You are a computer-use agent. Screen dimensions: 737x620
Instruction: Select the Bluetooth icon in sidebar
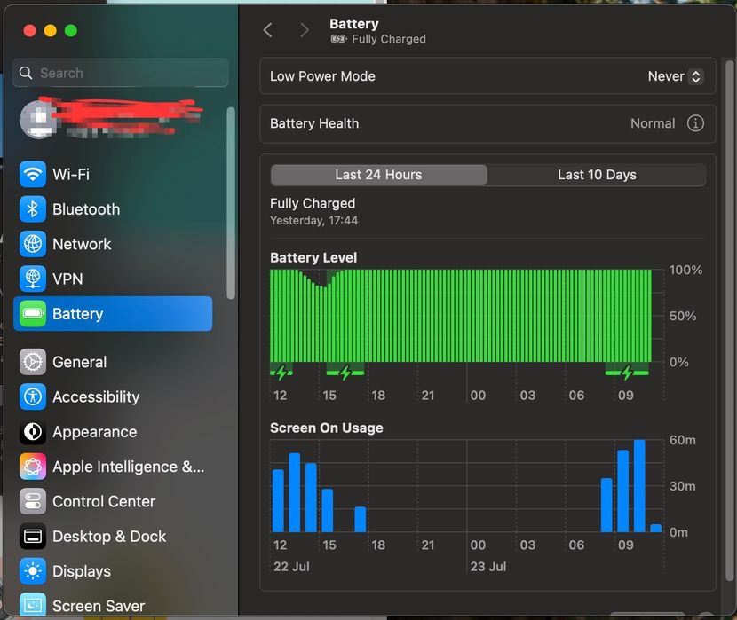tap(33, 209)
